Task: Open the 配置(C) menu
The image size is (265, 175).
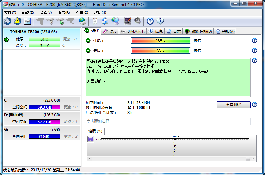Action: click(x=82, y=13)
